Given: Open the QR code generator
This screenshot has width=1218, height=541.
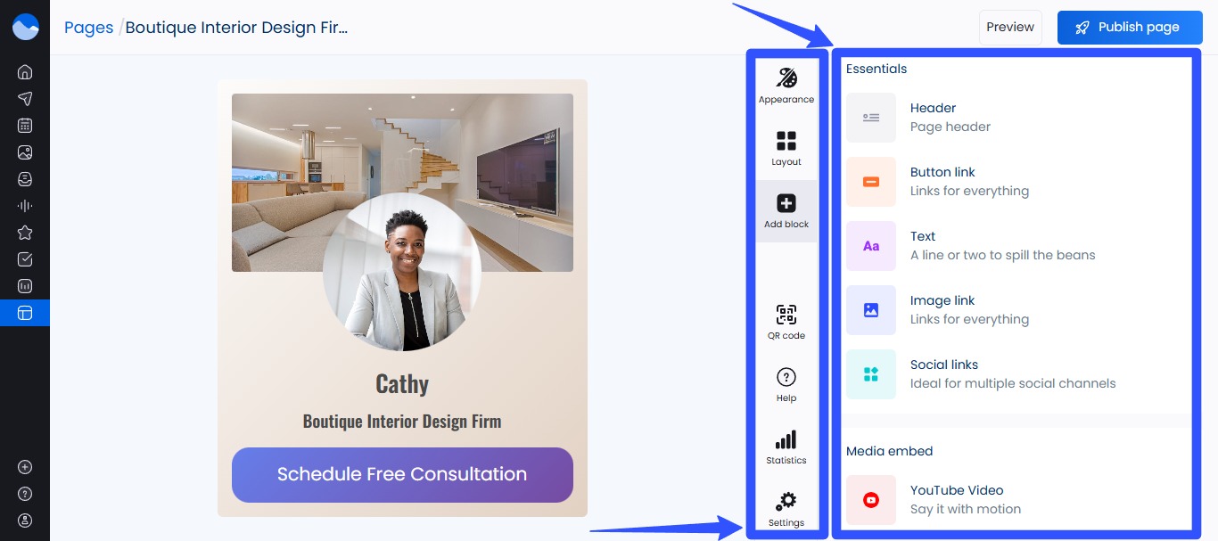Looking at the screenshot, I should tap(786, 322).
